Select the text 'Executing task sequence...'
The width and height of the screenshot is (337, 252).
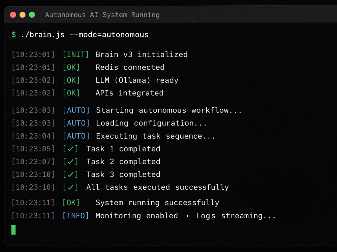(156, 136)
